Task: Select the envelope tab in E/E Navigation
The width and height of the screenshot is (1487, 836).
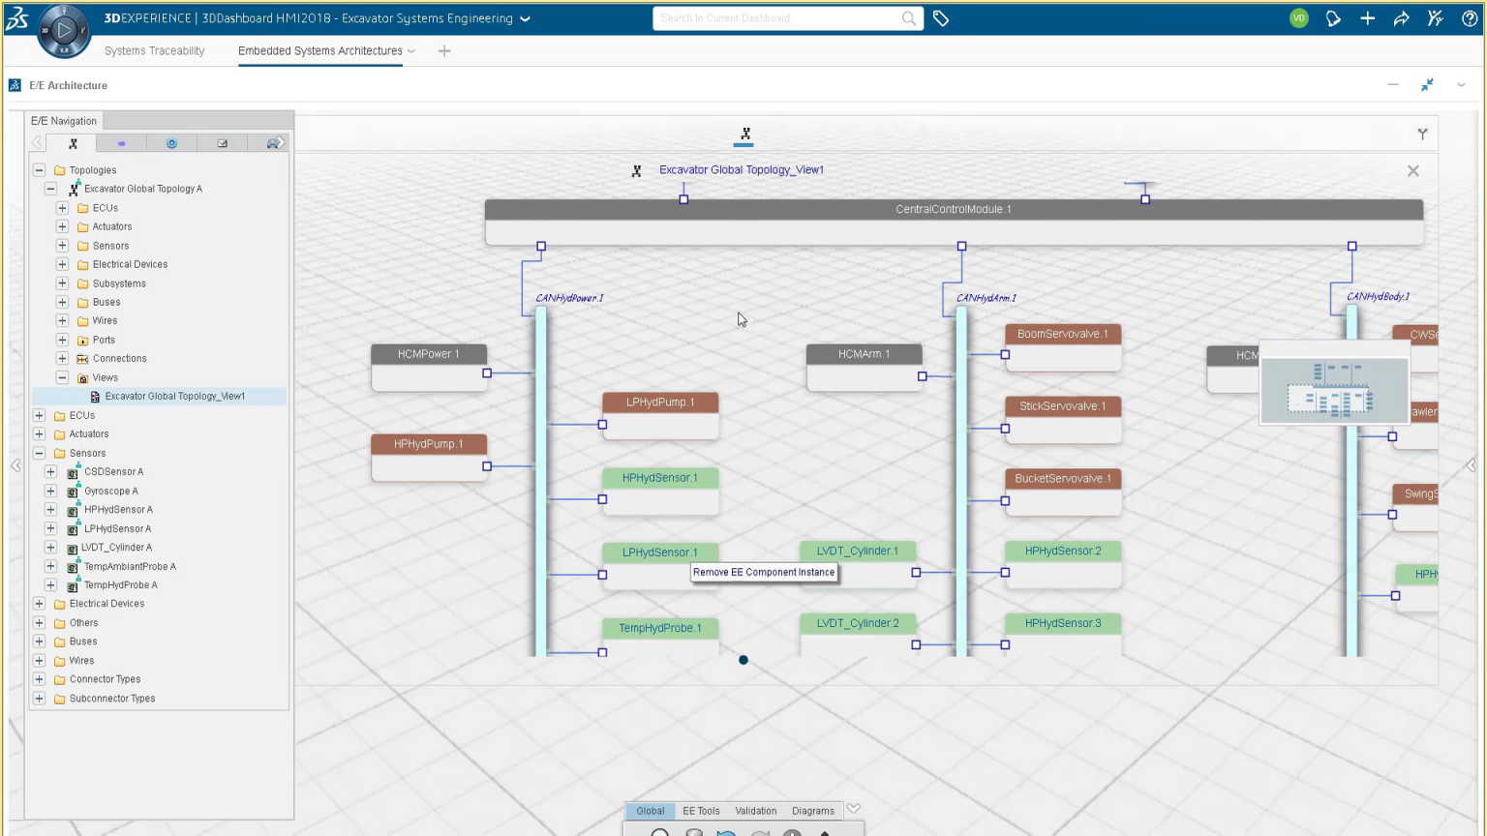Action: pyautogui.click(x=222, y=143)
